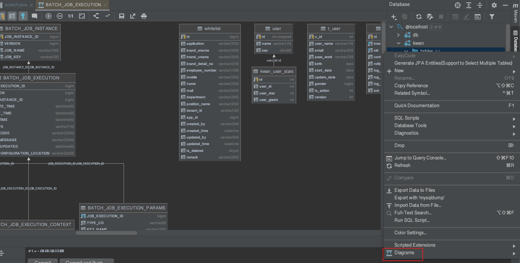
Task: Select the kwan_user_stars table header
Action: 274,71
